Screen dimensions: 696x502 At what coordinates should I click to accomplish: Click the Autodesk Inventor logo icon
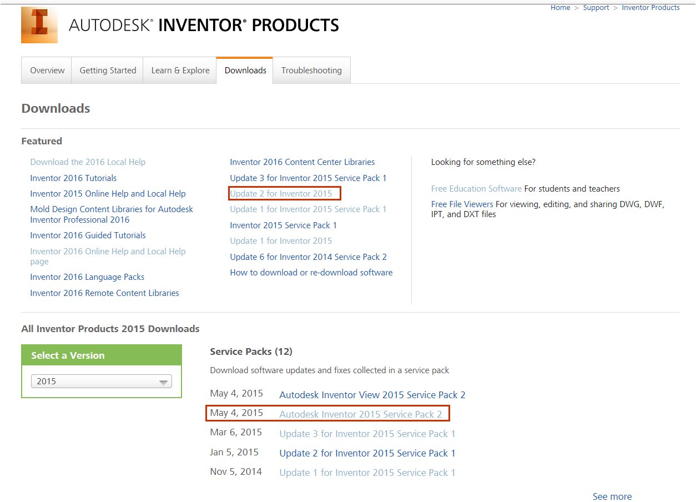(39, 25)
